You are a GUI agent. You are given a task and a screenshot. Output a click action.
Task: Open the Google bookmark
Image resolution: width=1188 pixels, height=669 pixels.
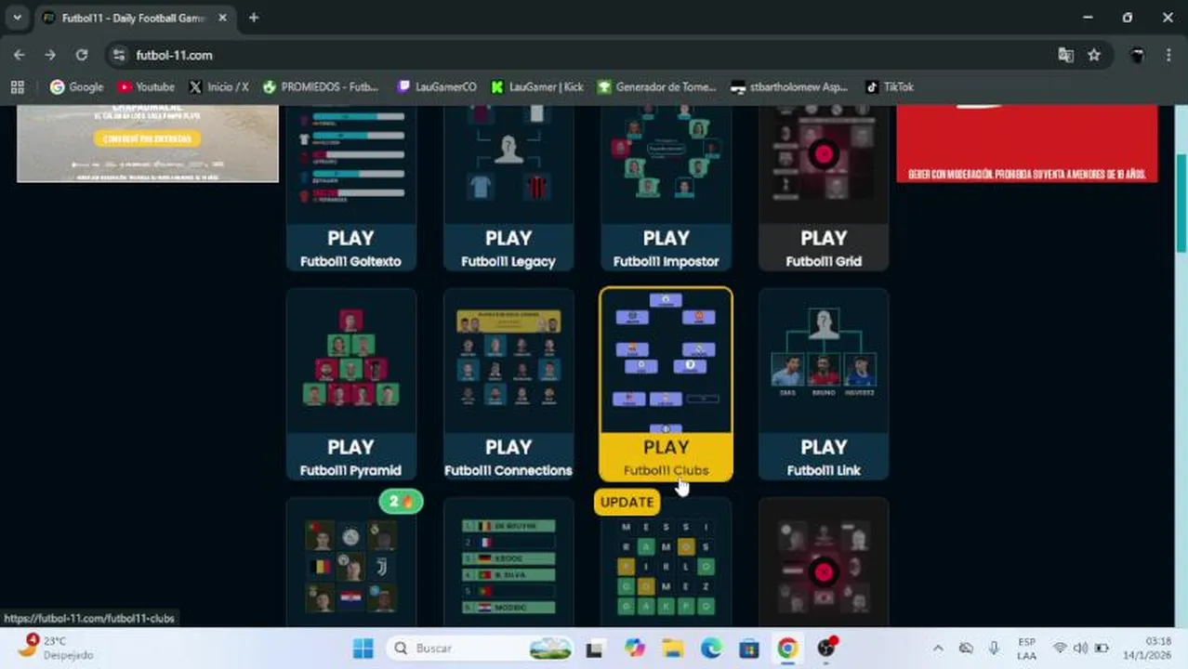pyautogui.click(x=76, y=86)
